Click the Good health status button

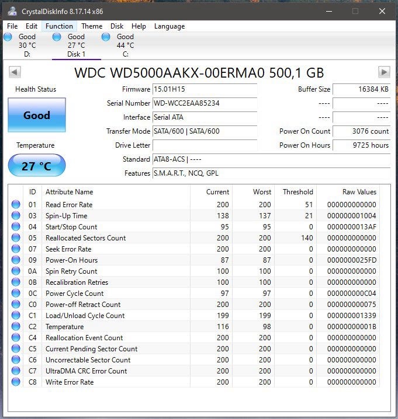pyautogui.click(x=36, y=115)
